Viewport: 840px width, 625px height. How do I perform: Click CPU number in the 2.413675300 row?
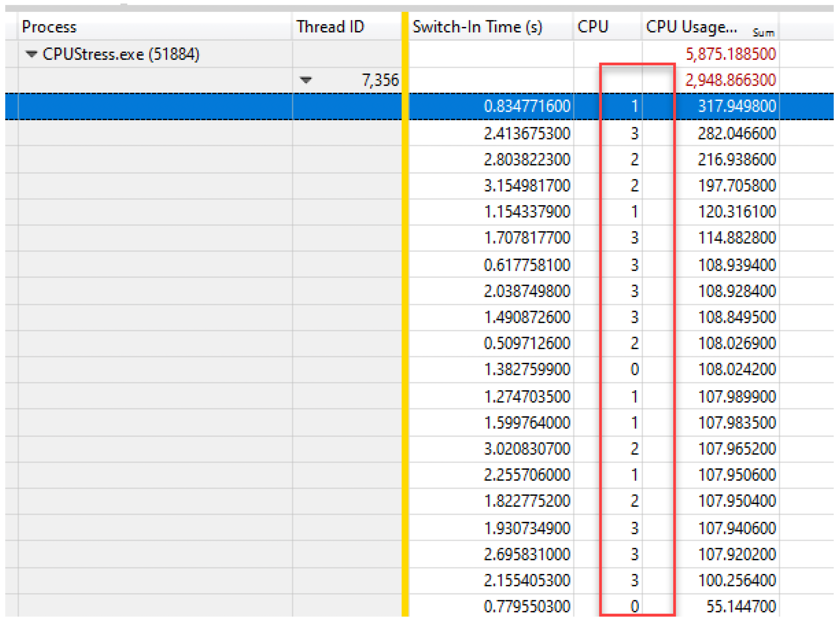[635, 133]
